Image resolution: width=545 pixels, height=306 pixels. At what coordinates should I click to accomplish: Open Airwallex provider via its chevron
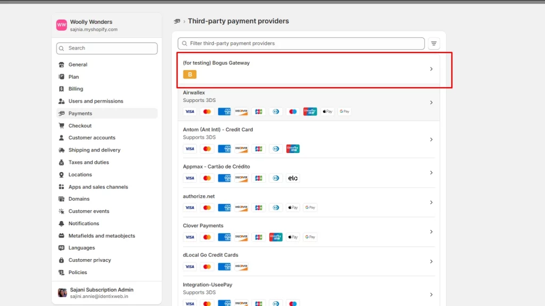click(431, 103)
